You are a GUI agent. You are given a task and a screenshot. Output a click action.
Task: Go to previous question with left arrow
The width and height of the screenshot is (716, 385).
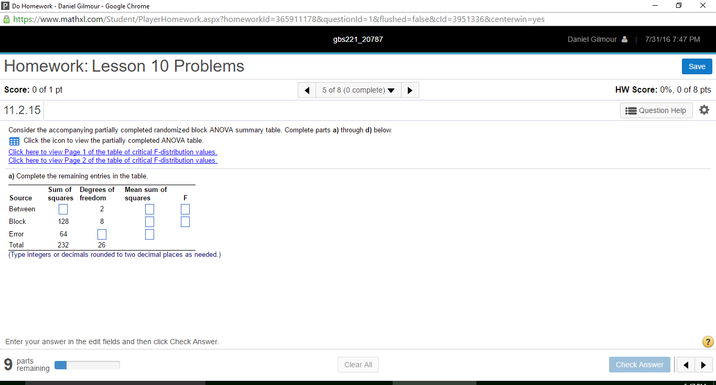tap(307, 90)
